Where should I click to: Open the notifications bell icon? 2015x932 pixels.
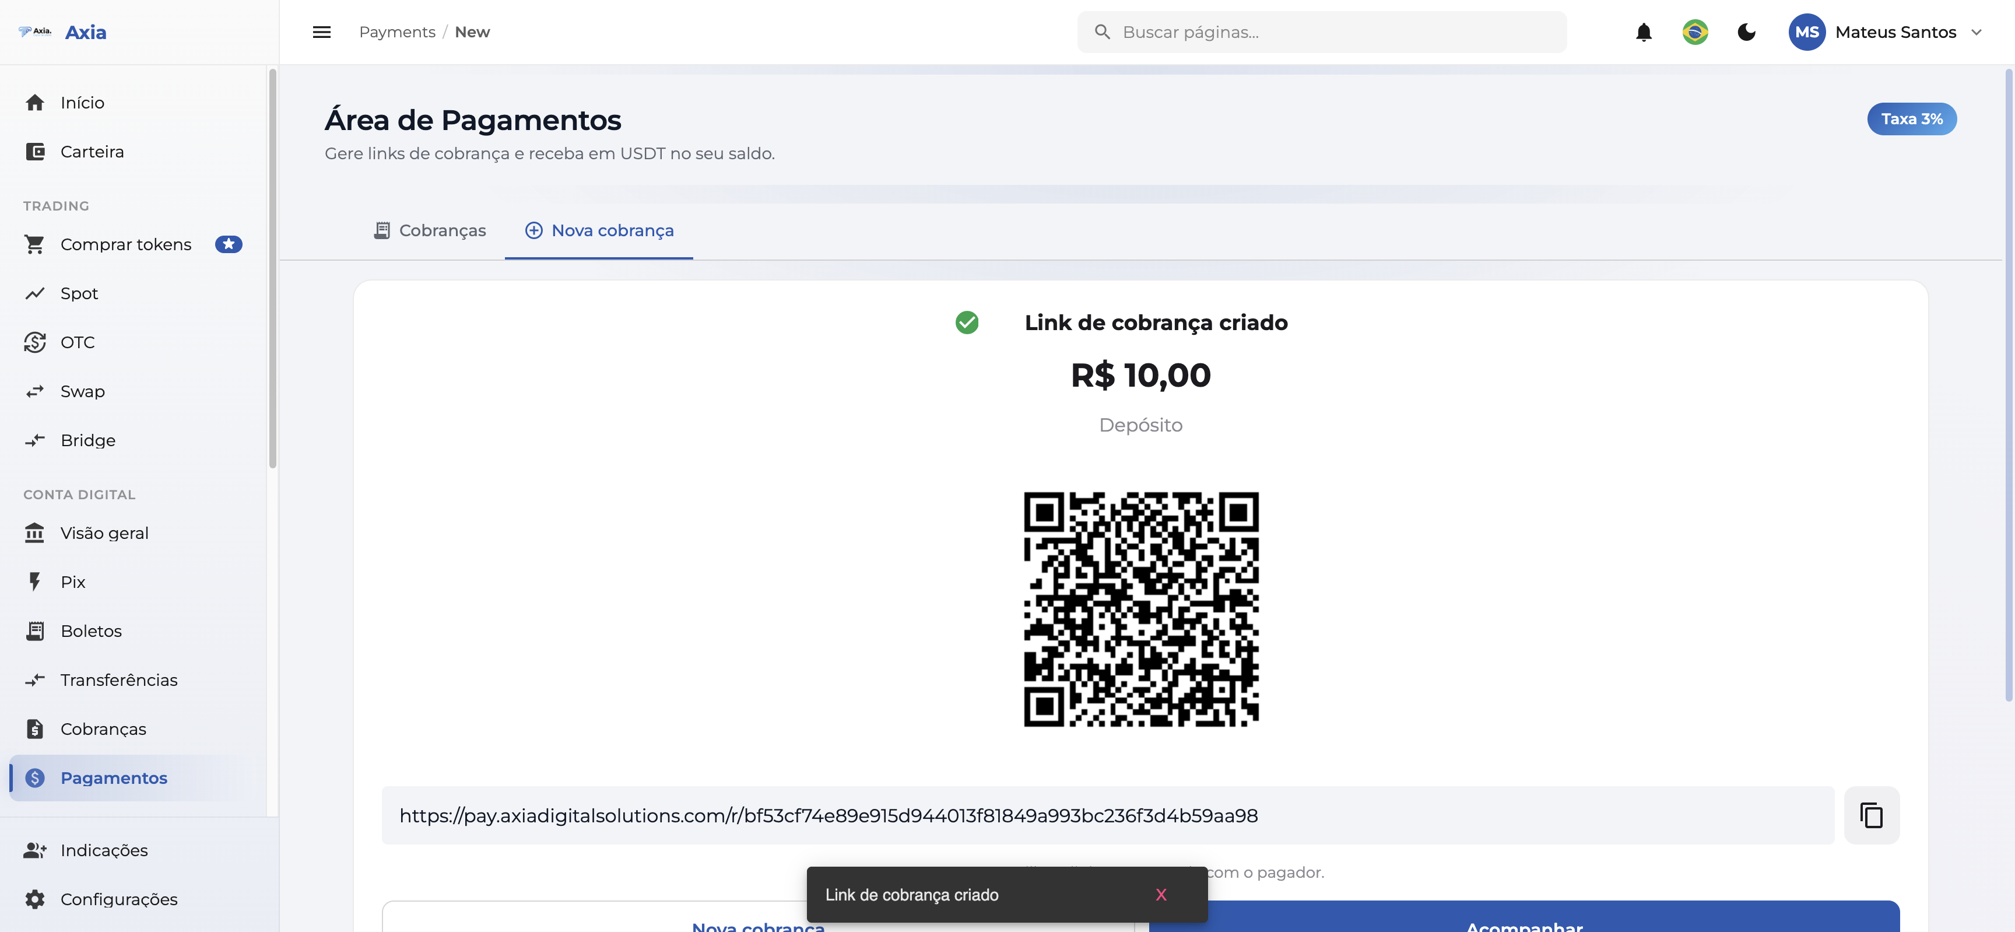(1644, 32)
